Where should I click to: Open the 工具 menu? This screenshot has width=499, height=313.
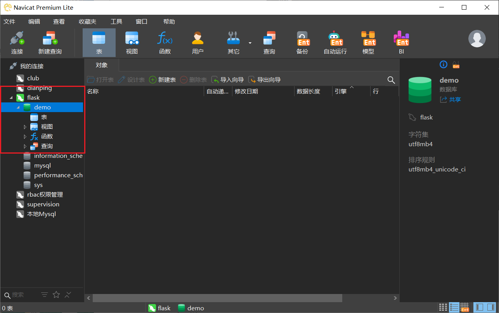(x=116, y=22)
